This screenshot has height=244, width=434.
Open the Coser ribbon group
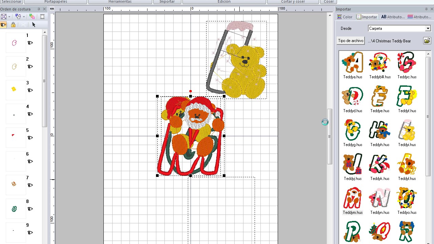[329, 2]
